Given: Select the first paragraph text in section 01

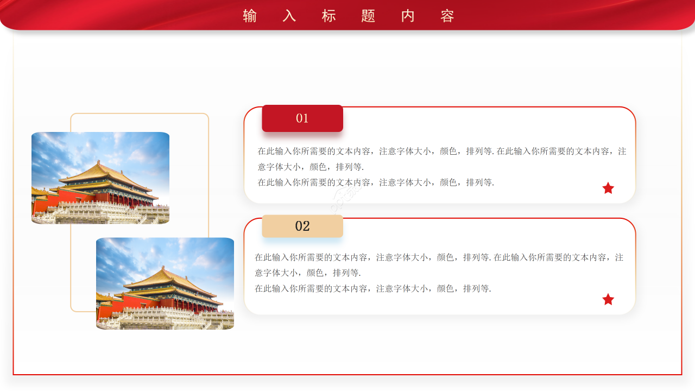Looking at the screenshot, I should pyautogui.click(x=439, y=159).
